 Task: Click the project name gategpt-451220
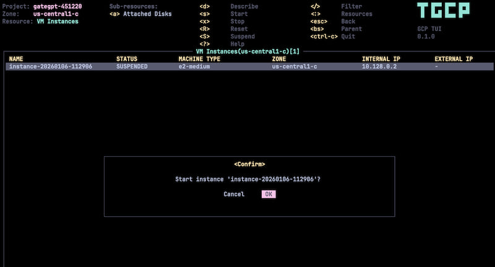click(x=58, y=6)
